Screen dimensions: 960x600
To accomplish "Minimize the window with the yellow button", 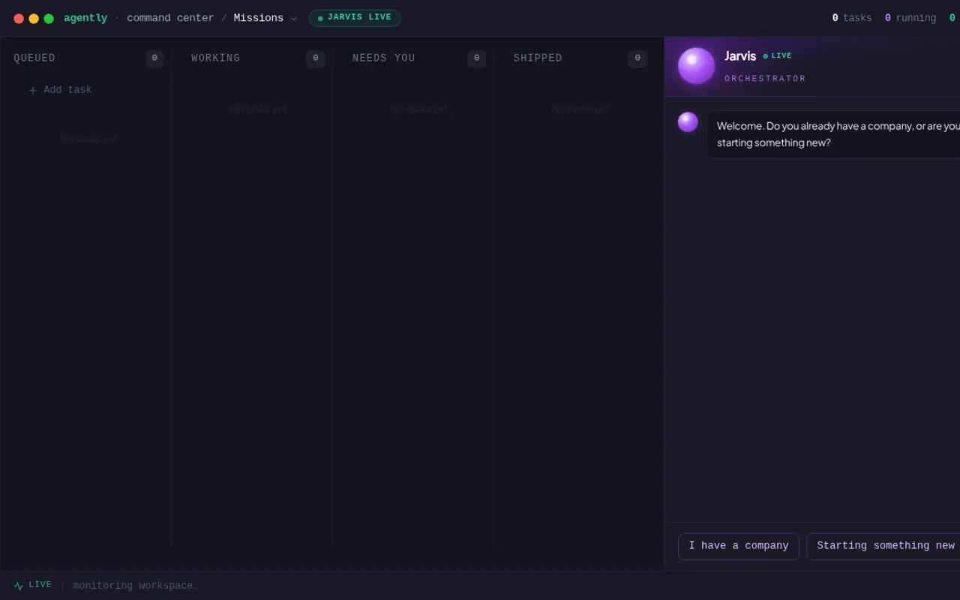I will coord(34,19).
